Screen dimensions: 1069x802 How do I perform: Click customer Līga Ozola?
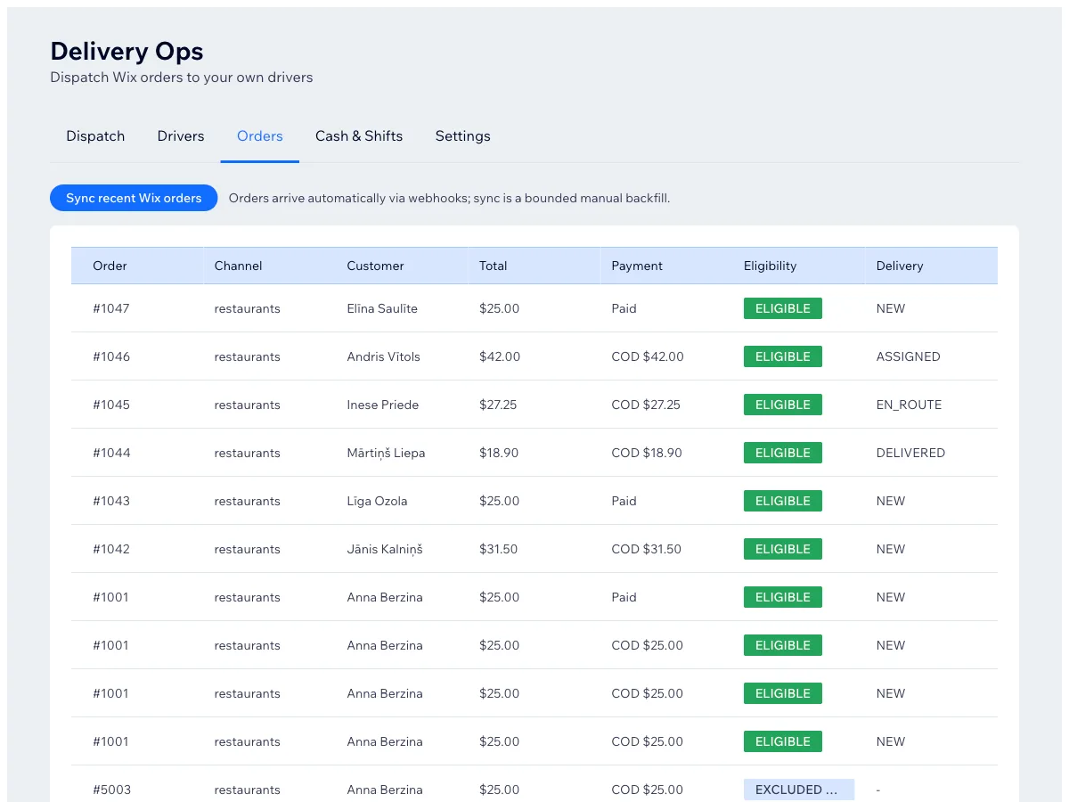[377, 501]
